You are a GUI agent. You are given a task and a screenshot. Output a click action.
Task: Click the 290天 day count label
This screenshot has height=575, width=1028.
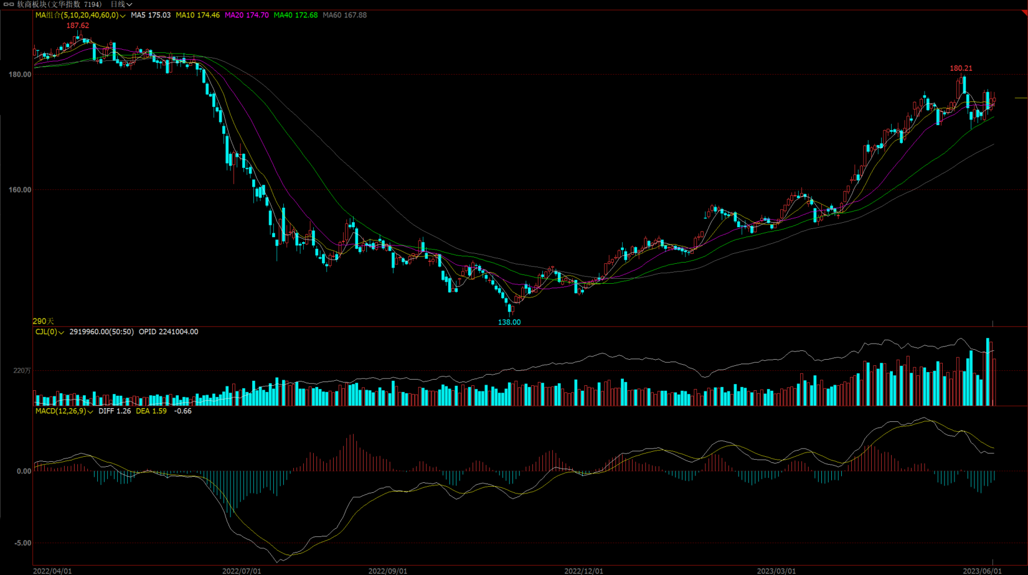click(x=44, y=321)
